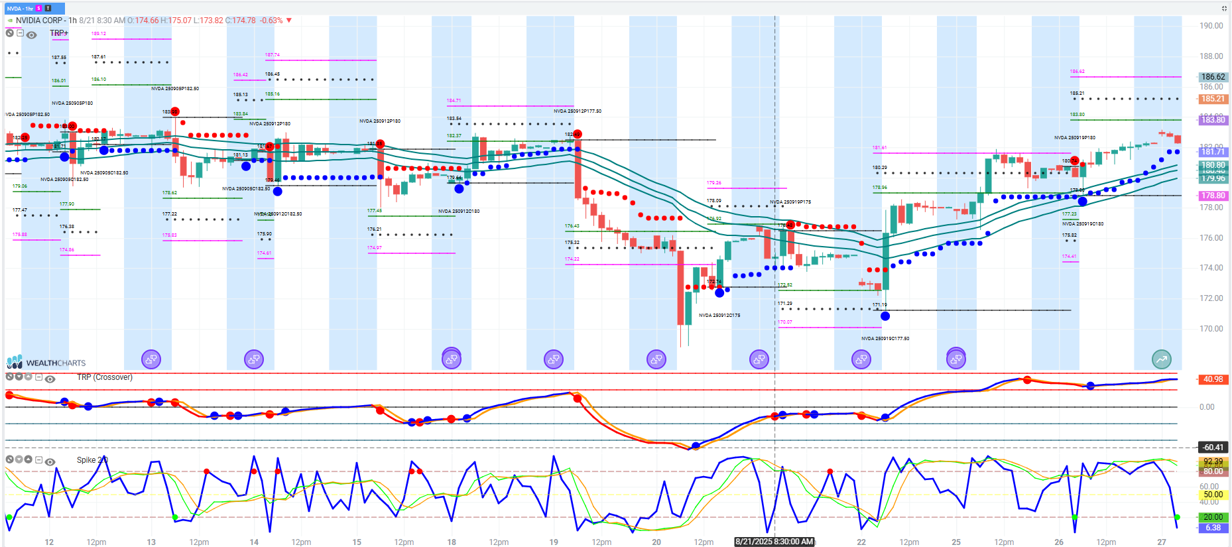Click the magenta S badge on NVDA tab
1232x547 pixels.
point(39,9)
